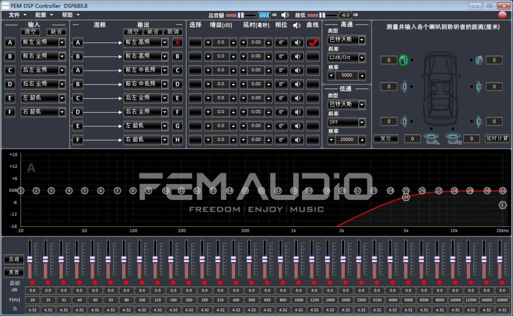Select output channel H button
The image size is (513, 316).
point(177,140)
